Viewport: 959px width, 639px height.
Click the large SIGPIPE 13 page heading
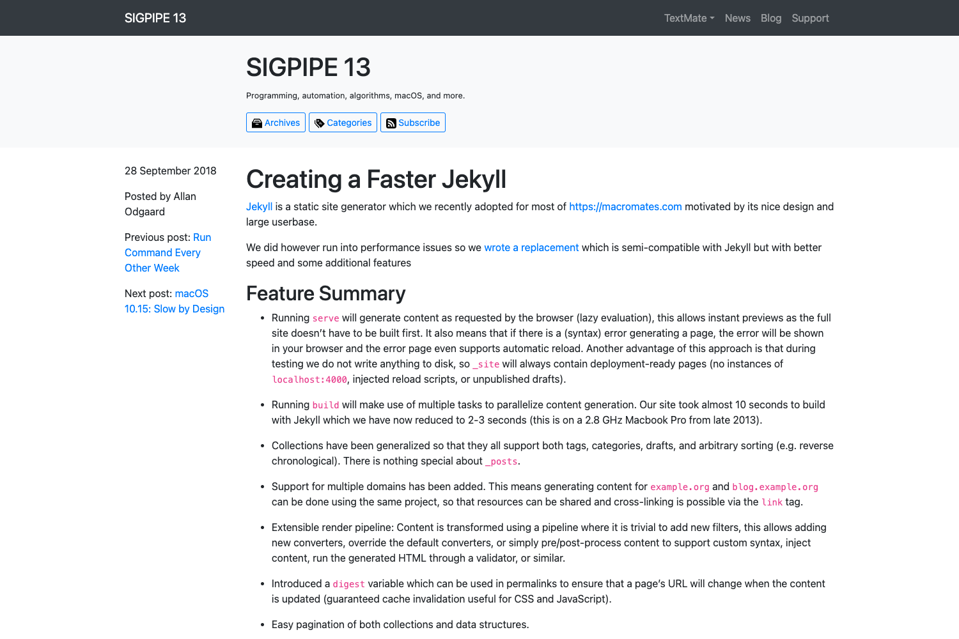coord(308,67)
